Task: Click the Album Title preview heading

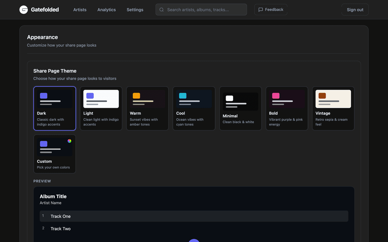Action: pyautogui.click(x=53, y=196)
